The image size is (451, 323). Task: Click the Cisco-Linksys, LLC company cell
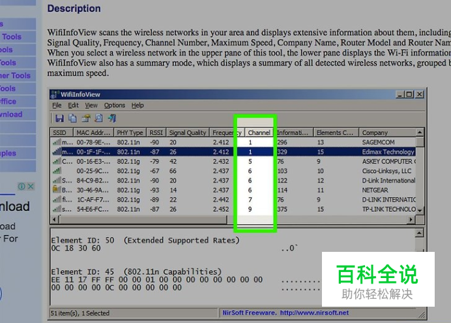coord(386,171)
